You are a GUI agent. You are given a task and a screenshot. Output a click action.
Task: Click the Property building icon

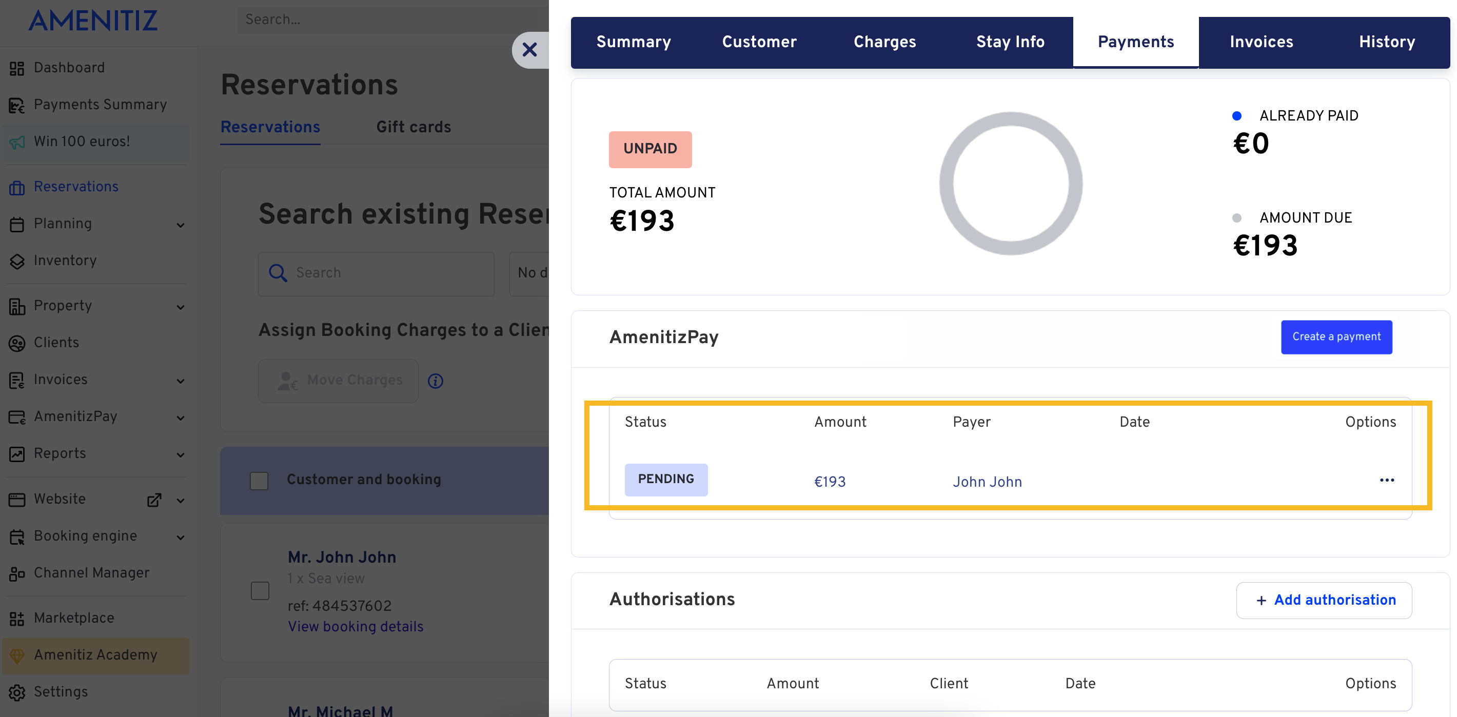(x=17, y=306)
